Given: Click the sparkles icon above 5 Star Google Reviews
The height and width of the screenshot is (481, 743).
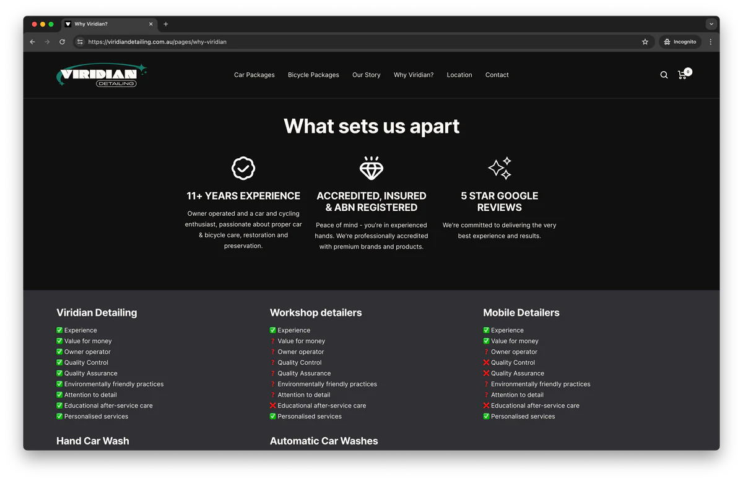Looking at the screenshot, I should coord(500,168).
